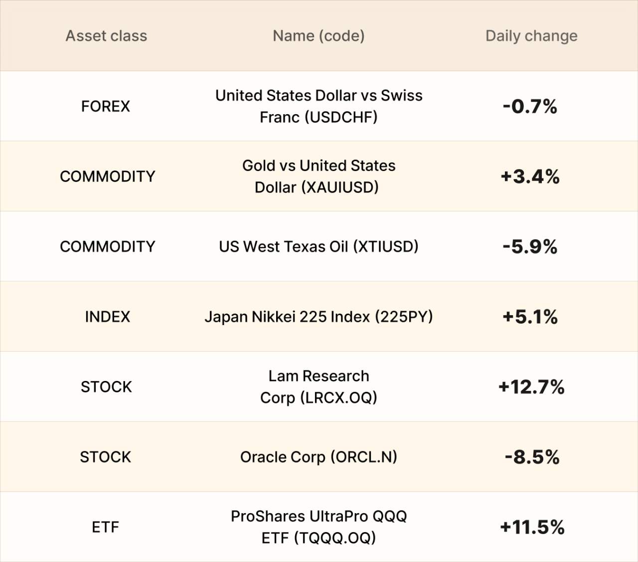This screenshot has height=562, width=638.
Task: Click the -0.7% daily change value
Action: (530, 106)
